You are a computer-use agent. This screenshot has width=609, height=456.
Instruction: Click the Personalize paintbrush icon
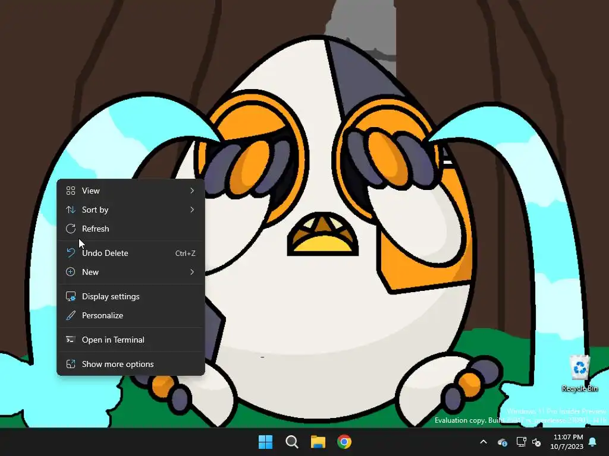(71, 315)
